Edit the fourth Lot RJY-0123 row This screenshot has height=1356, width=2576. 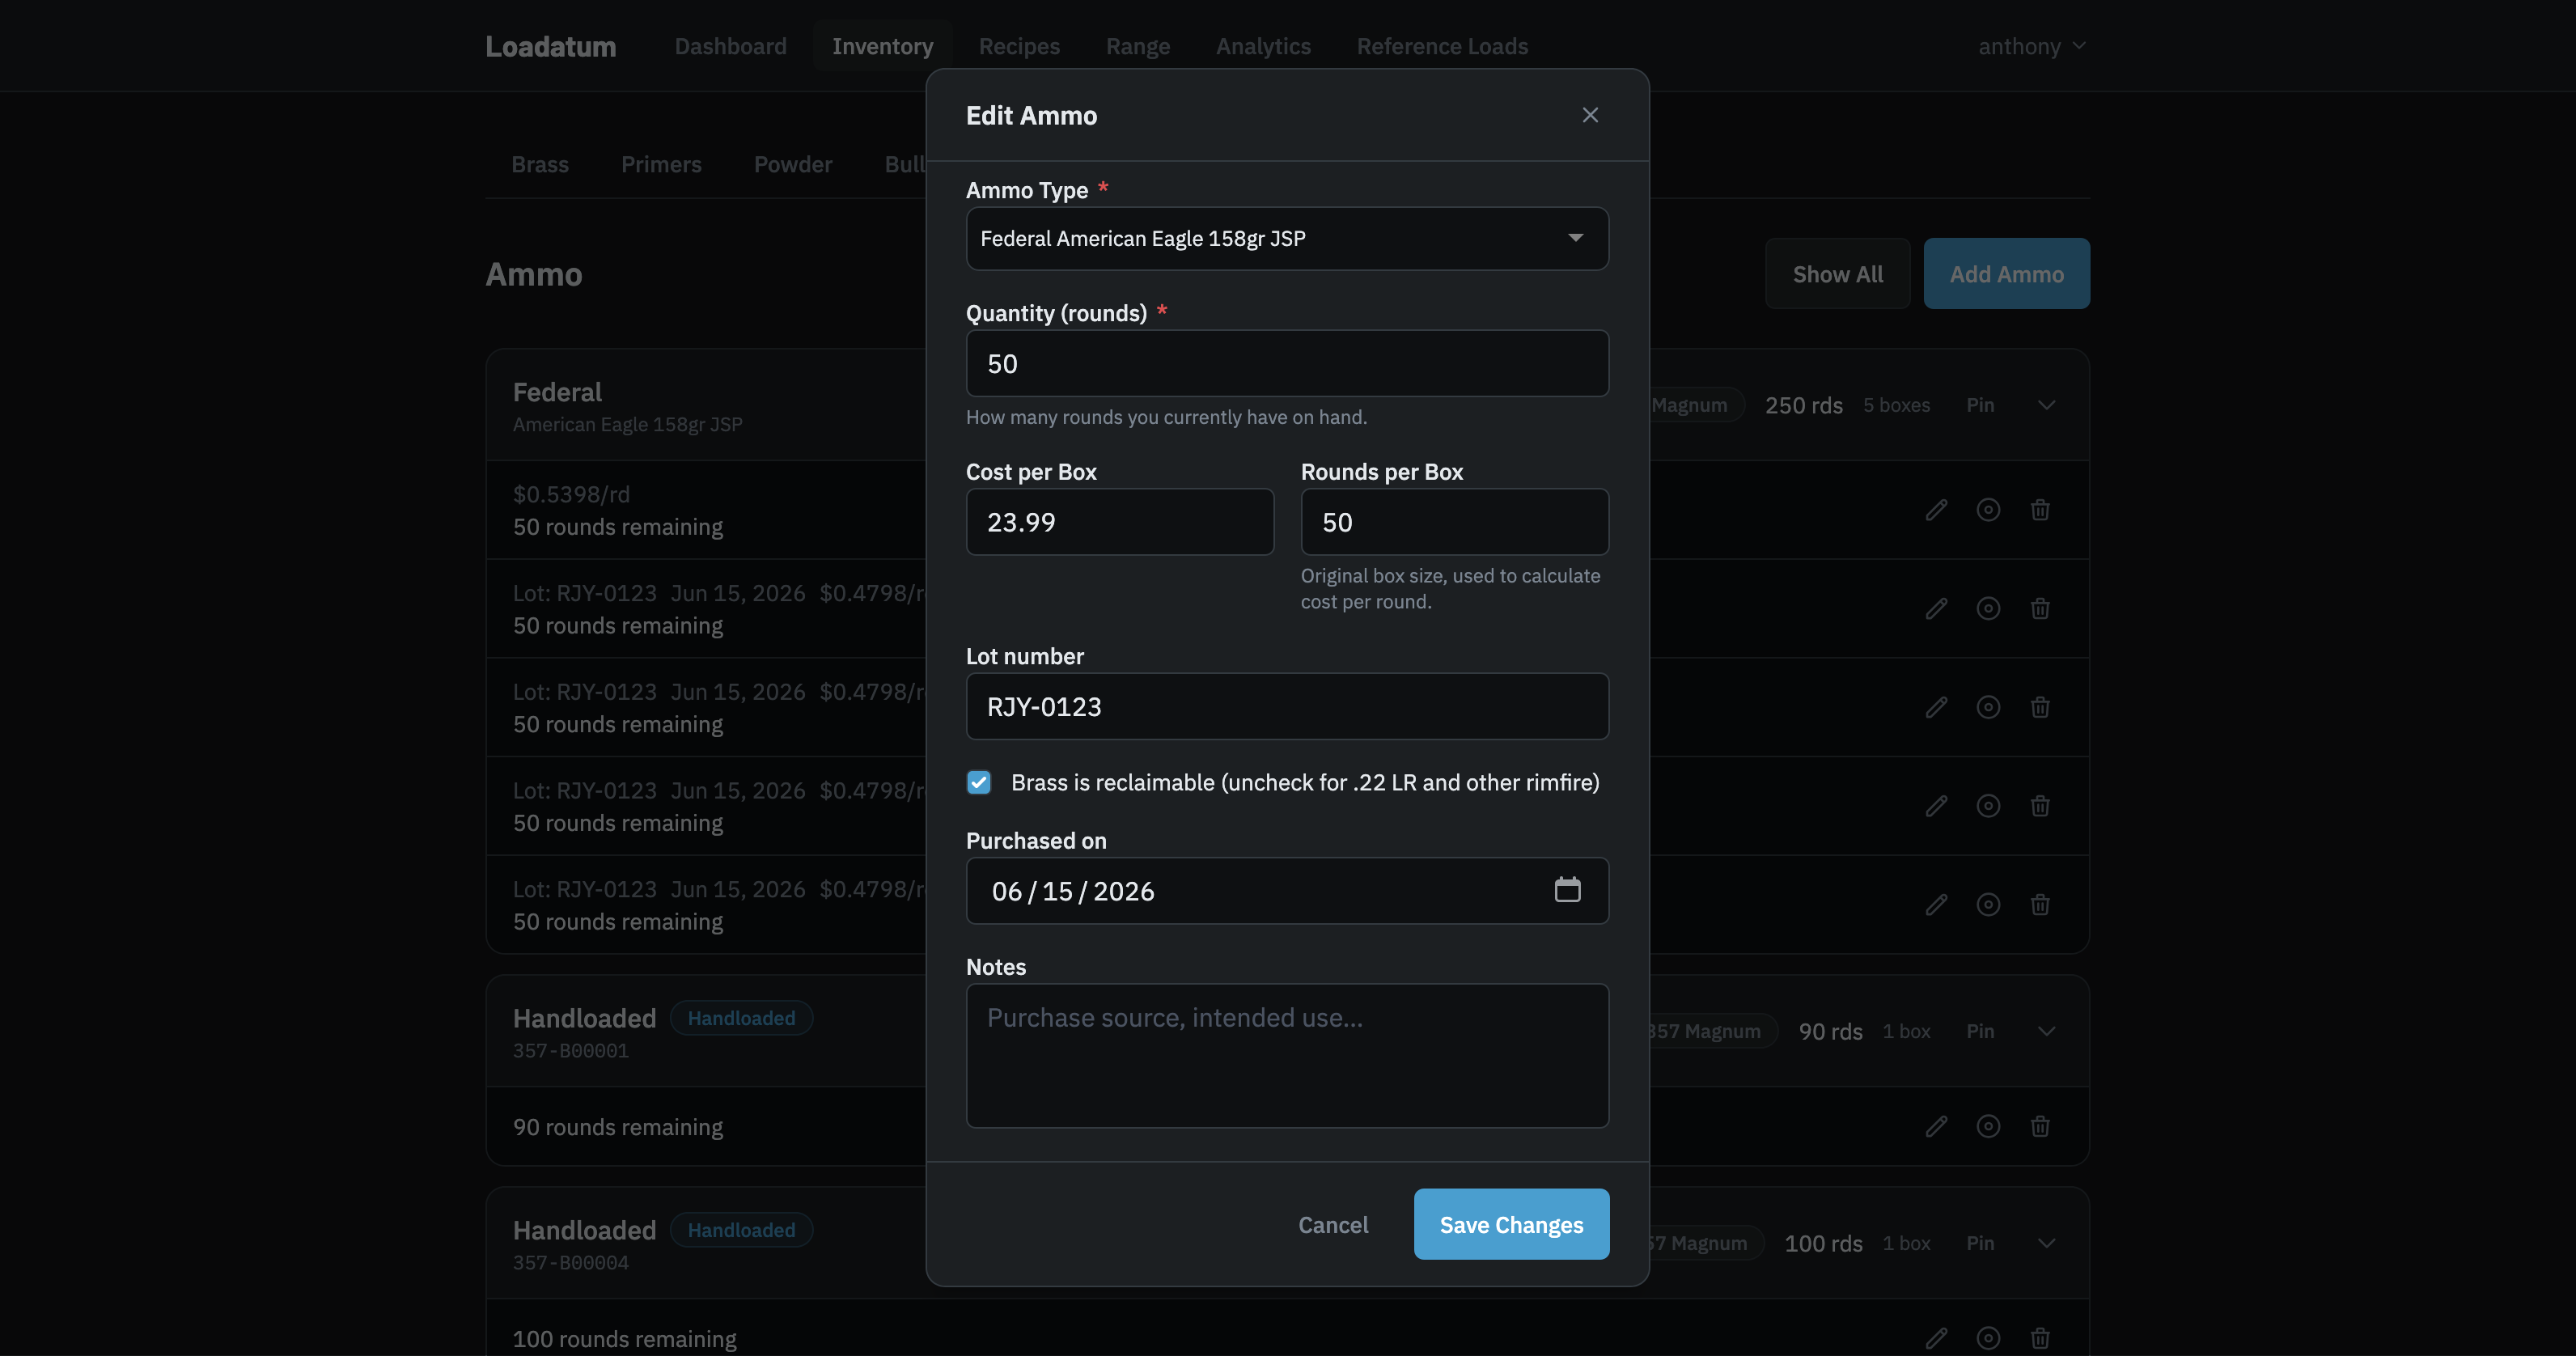(1936, 905)
